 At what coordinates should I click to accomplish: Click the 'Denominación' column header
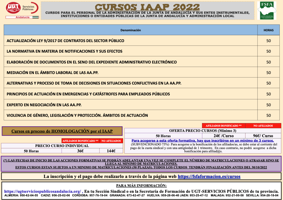131,30
